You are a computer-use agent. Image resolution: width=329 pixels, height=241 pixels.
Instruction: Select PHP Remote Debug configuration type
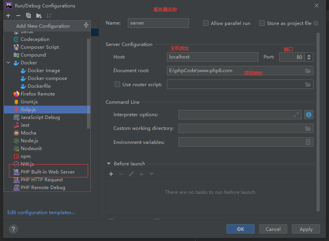[47, 188]
